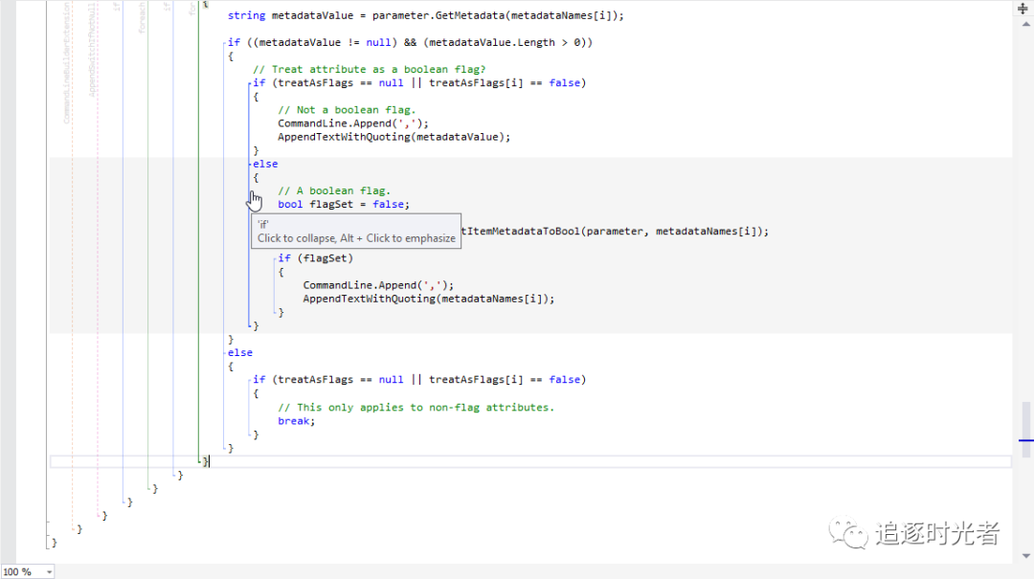Click the 'metadataValue.Length > 0' condition
The width and height of the screenshot is (1034, 579).
(505, 42)
